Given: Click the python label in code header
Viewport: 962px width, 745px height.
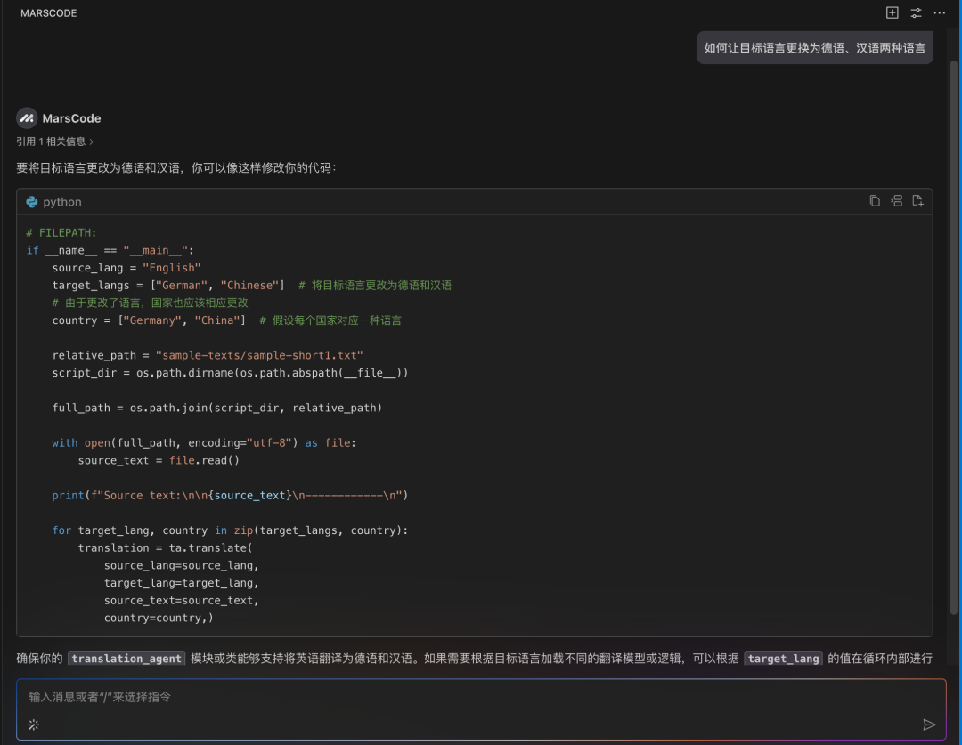Looking at the screenshot, I should tap(62, 202).
